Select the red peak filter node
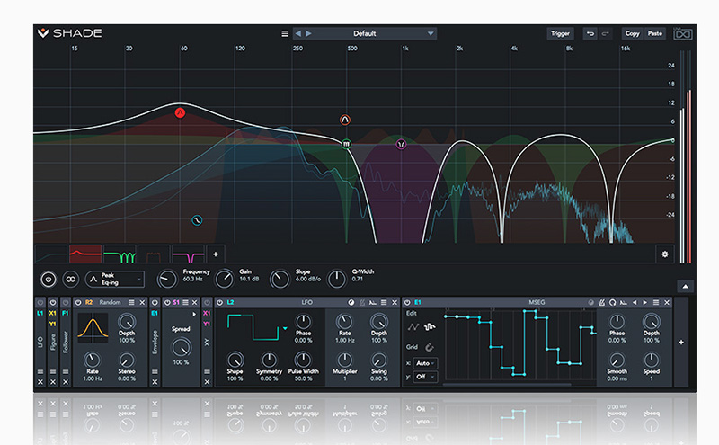The height and width of the screenshot is (445, 719). [180, 112]
